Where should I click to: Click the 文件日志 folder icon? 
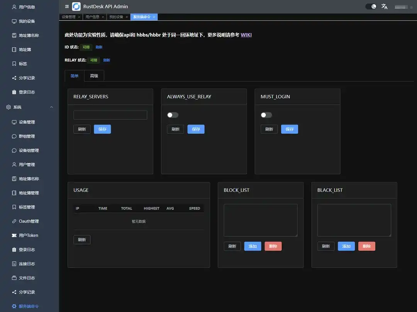[14, 278]
